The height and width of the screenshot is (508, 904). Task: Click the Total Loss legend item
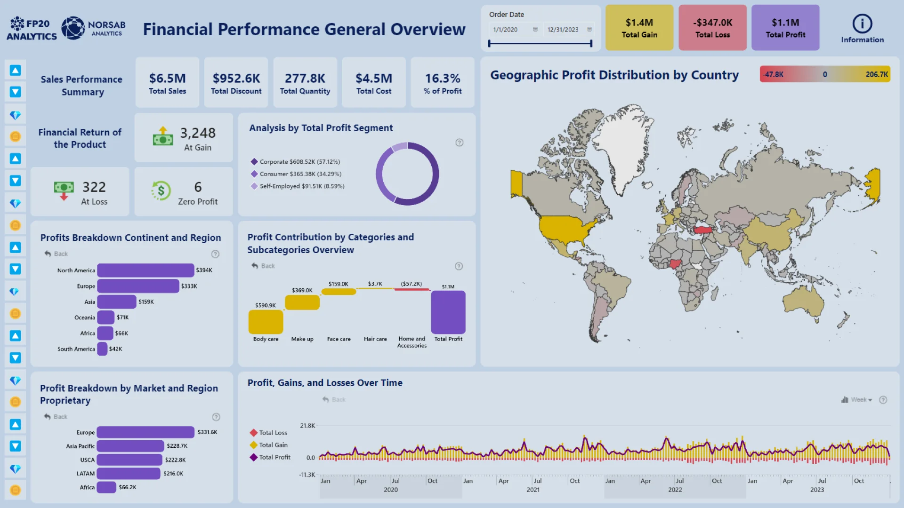(x=268, y=433)
